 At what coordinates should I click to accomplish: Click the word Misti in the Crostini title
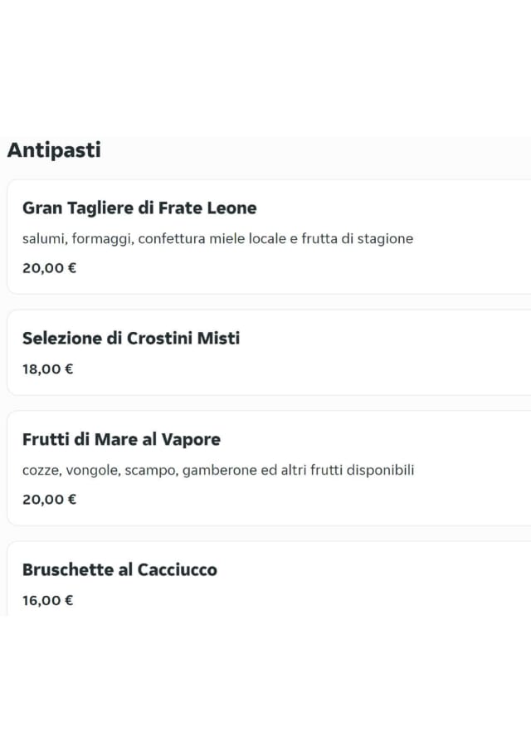[218, 339]
